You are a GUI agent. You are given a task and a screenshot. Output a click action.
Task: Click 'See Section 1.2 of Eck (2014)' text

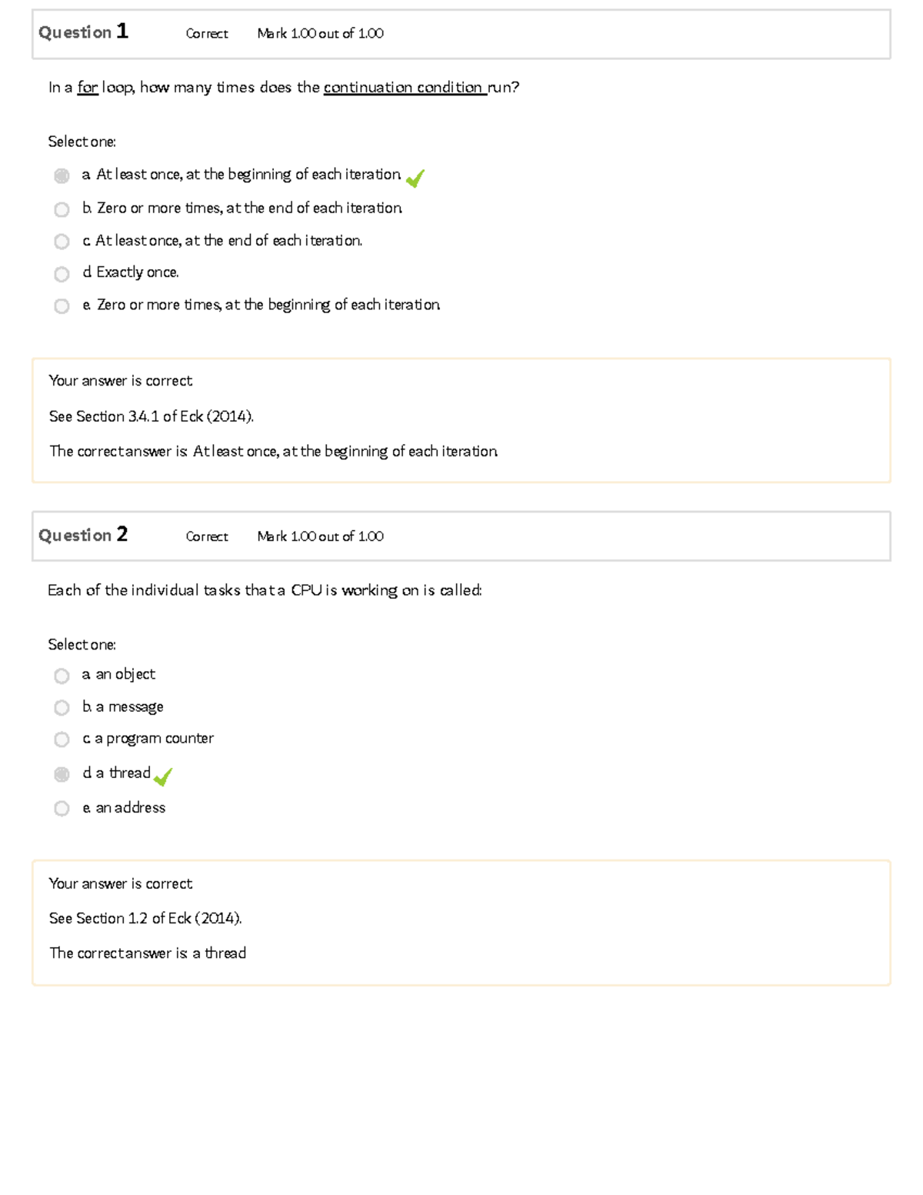145,918
